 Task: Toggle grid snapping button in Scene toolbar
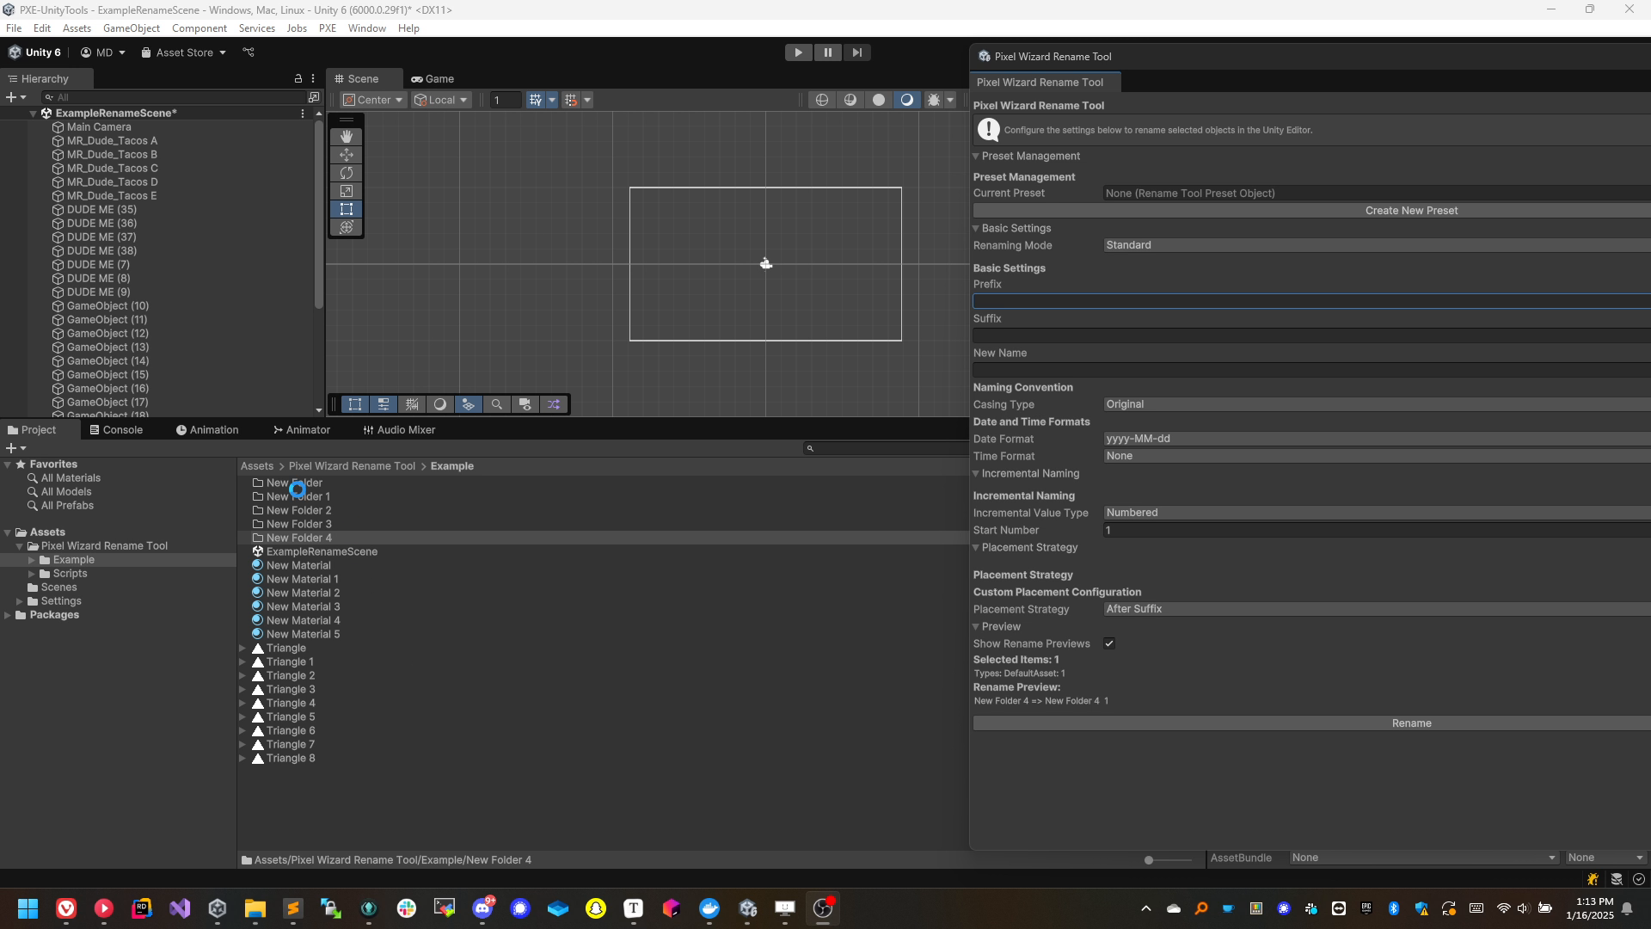536,100
